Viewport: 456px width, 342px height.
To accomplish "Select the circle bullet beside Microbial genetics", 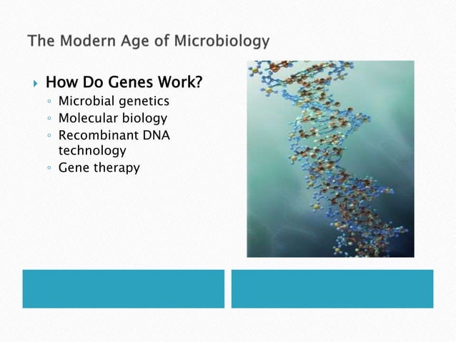I will pyautogui.click(x=49, y=102).
